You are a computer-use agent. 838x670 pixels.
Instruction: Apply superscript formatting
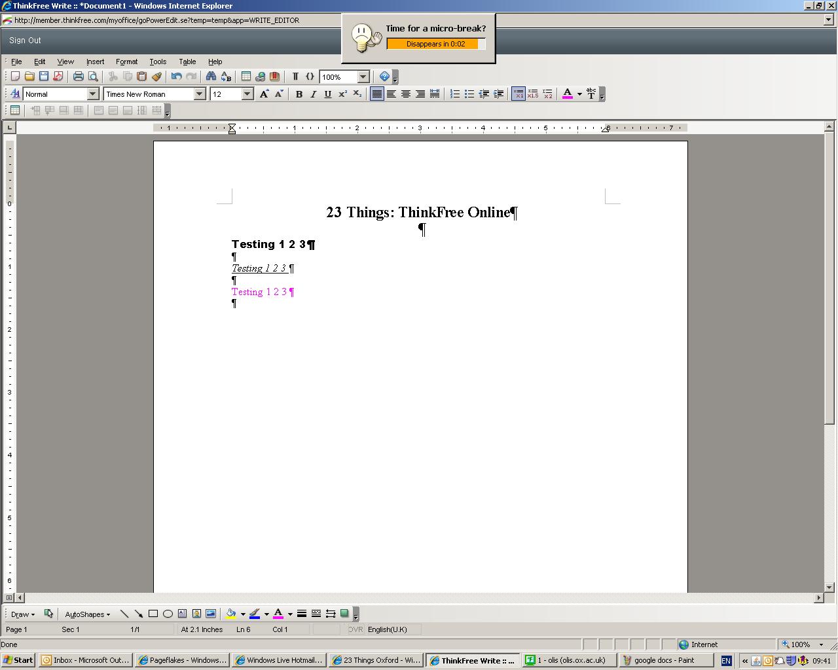[x=342, y=94]
